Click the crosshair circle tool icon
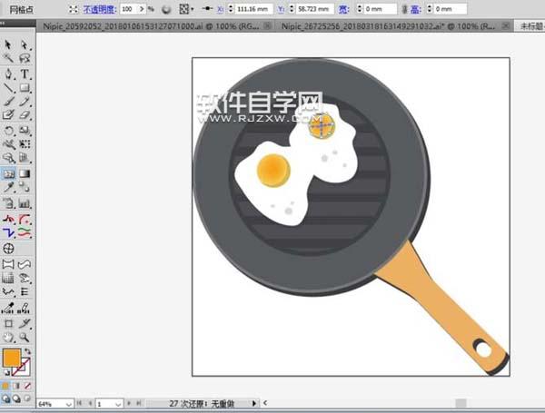Viewport: 545px width, 413px height. [x=8, y=249]
